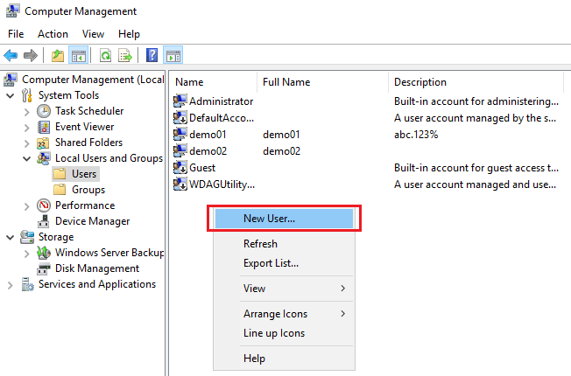
Task: Click the System Tools wrench icon
Action: [x=27, y=95]
